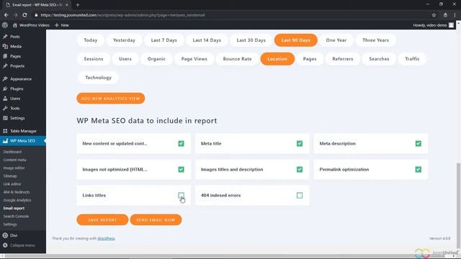Open a new browser tab
Screen dimensions: 461x259
(x=78, y=5)
